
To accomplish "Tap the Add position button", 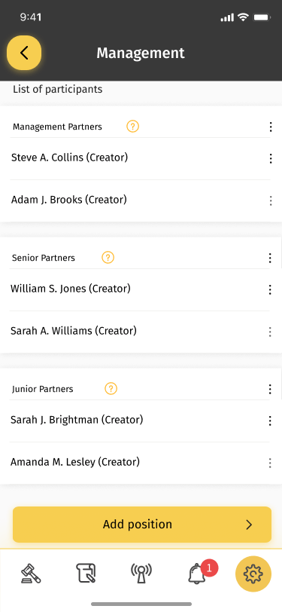I will tap(142, 525).
